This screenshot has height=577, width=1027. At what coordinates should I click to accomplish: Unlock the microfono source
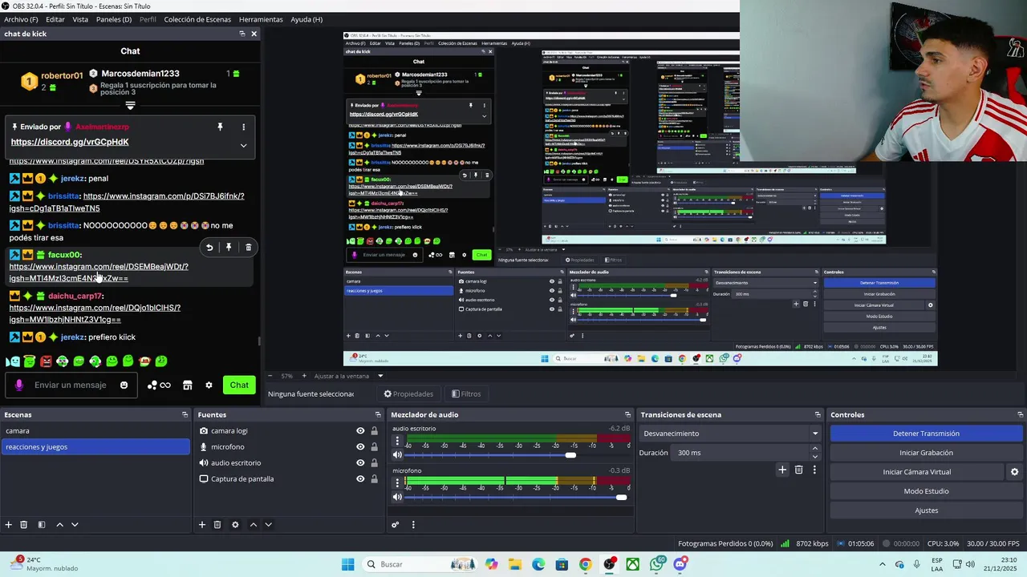(374, 447)
